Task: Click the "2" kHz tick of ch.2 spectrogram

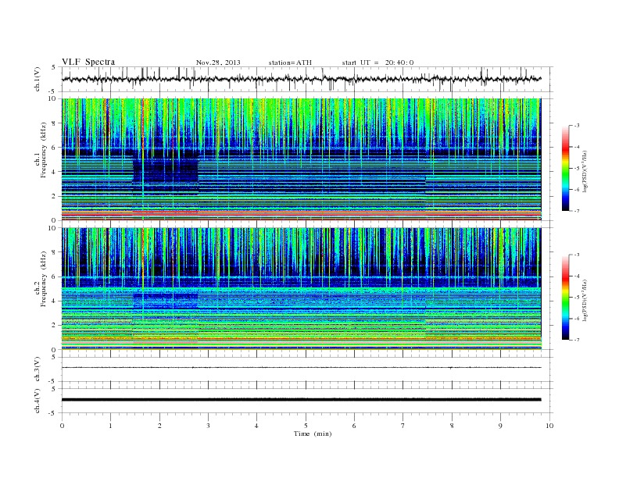Action: point(54,326)
